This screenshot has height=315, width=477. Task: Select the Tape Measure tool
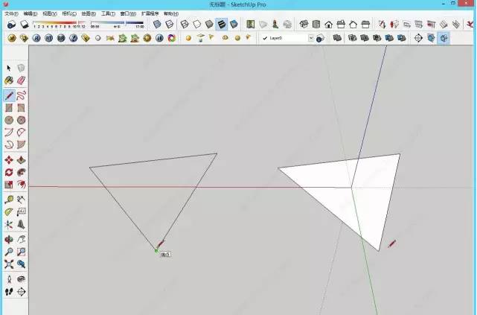coord(9,200)
